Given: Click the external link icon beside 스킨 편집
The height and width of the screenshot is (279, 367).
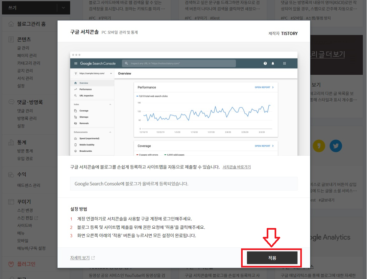Looking at the screenshot, I should 36,218.
